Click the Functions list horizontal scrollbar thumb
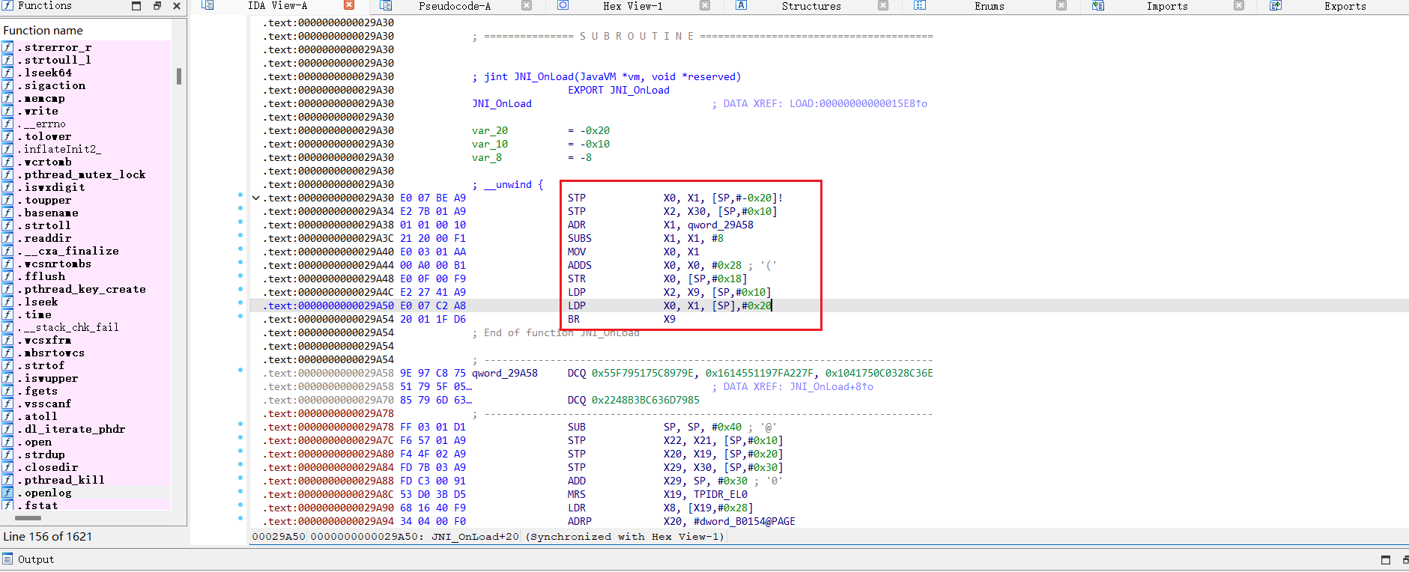The width and height of the screenshot is (1409, 572). (x=28, y=518)
